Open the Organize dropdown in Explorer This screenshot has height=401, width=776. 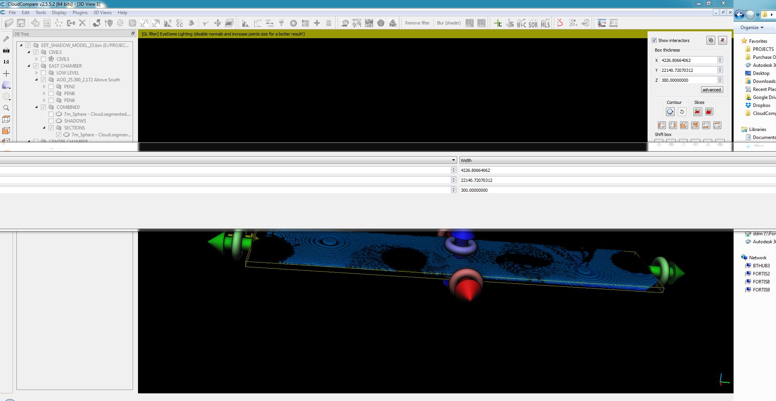752,27
